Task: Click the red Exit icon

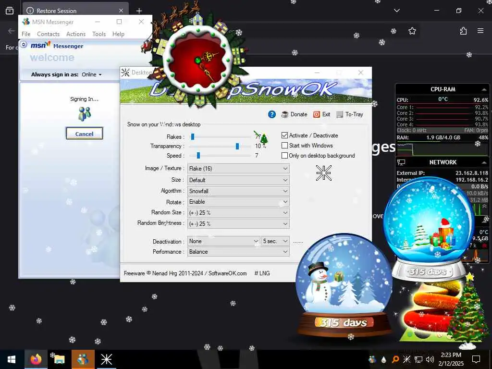Action: tap(317, 114)
